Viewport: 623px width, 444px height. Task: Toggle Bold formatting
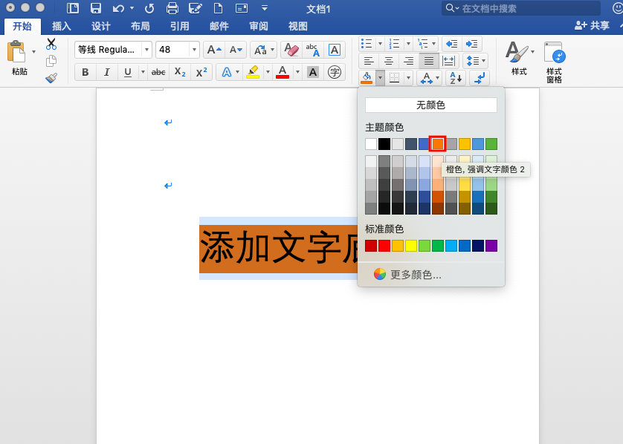point(85,72)
